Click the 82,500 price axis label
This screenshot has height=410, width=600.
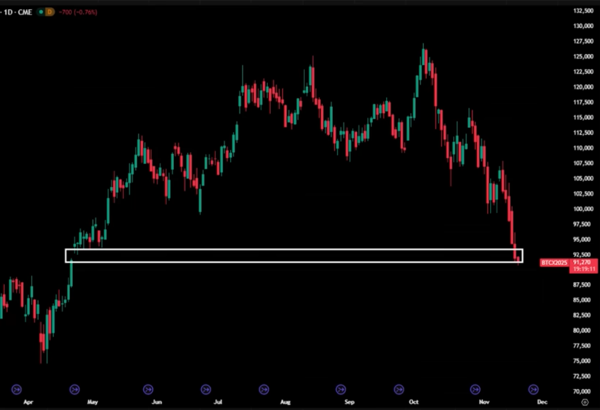[x=582, y=315]
